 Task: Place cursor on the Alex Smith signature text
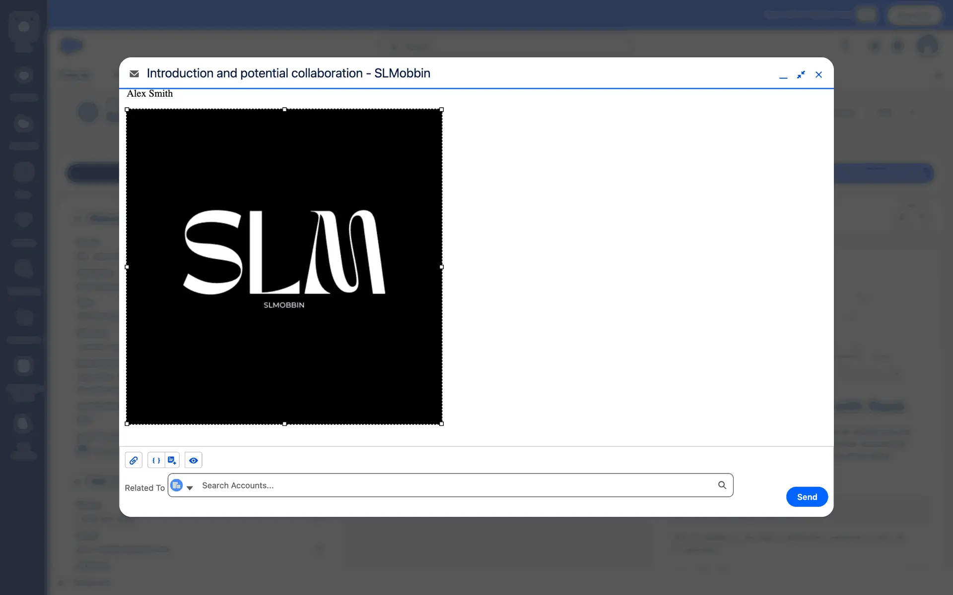point(150,94)
